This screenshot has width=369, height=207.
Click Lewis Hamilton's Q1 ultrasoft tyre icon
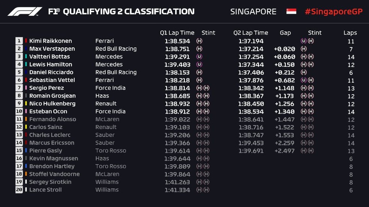[199, 64]
